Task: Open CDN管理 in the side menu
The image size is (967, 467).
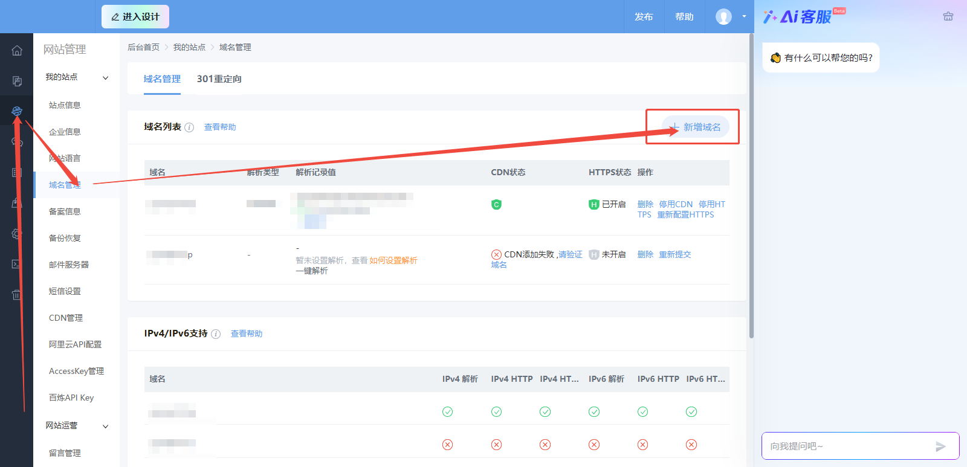Action: click(x=66, y=318)
